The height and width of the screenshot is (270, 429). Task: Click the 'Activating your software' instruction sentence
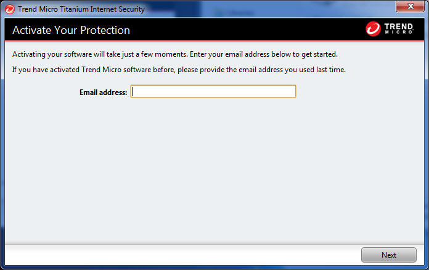pyautogui.click(x=175, y=54)
